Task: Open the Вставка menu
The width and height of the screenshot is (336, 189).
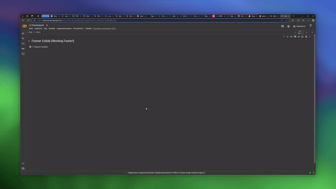Action: 52,29
